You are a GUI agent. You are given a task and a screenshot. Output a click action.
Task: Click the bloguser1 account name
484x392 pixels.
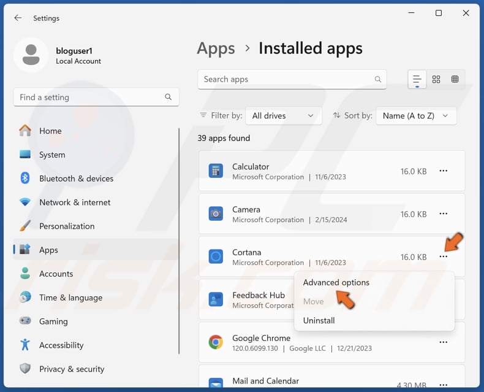point(74,51)
